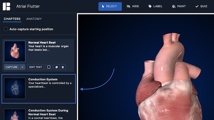Choose the Hide tool with eye icon
Viewport: 214px width, 120px height.
click(x=133, y=6)
